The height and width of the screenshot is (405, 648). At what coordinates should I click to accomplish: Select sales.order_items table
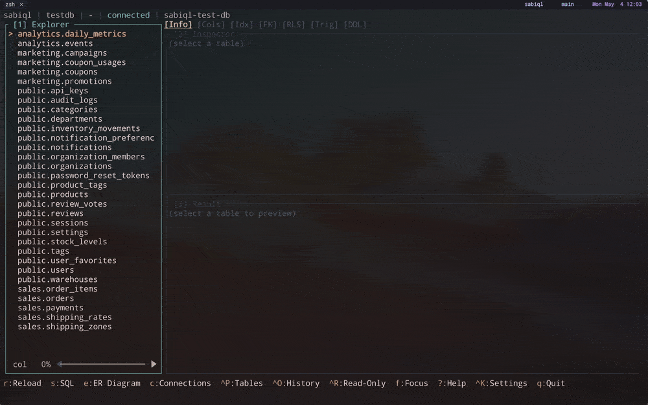[x=58, y=289]
